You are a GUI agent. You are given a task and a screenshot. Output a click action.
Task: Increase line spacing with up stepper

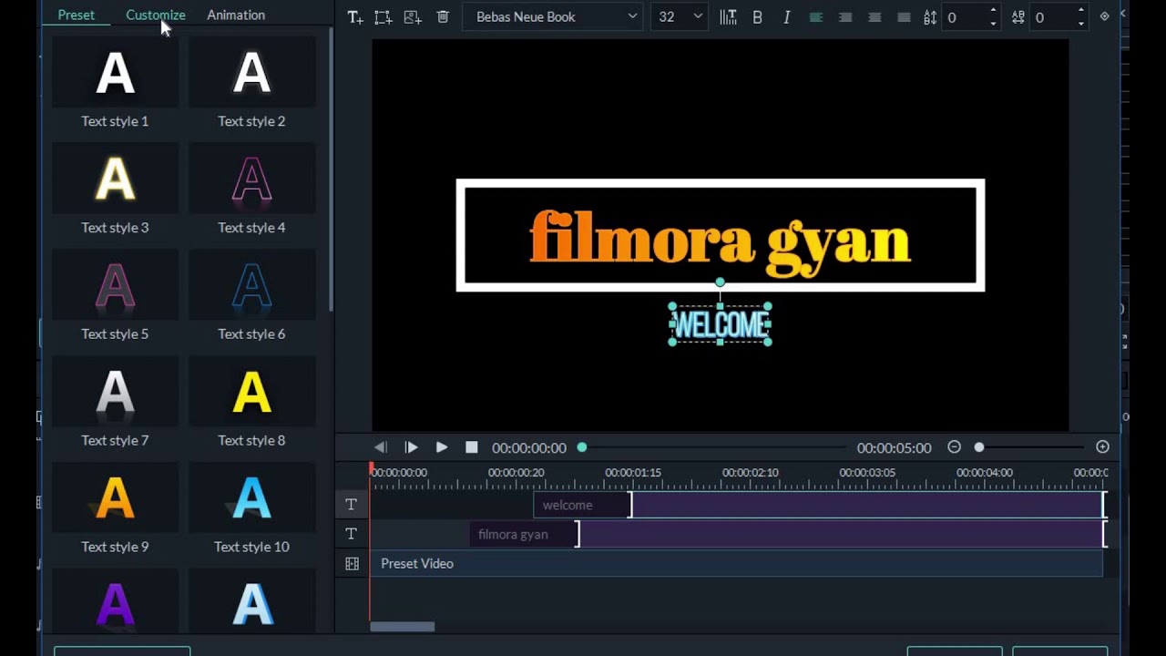point(993,12)
